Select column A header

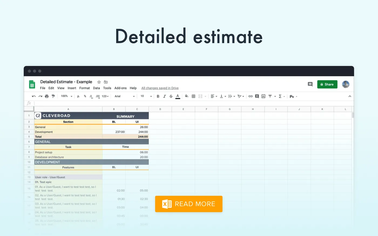tap(68, 109)
